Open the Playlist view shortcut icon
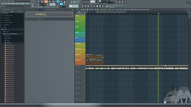Image resolution: width=191 pixels, height=107 pixels. point(83,6)
